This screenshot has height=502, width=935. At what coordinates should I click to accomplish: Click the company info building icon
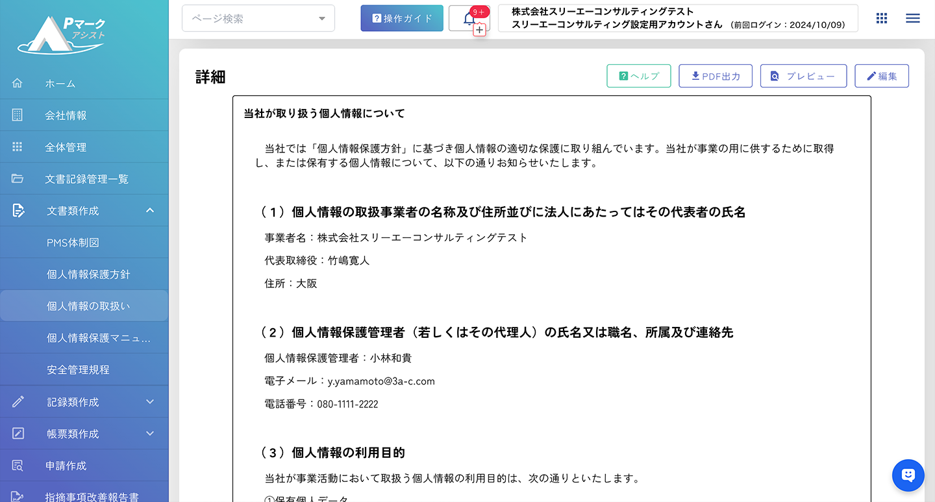(x=18, y=115)
